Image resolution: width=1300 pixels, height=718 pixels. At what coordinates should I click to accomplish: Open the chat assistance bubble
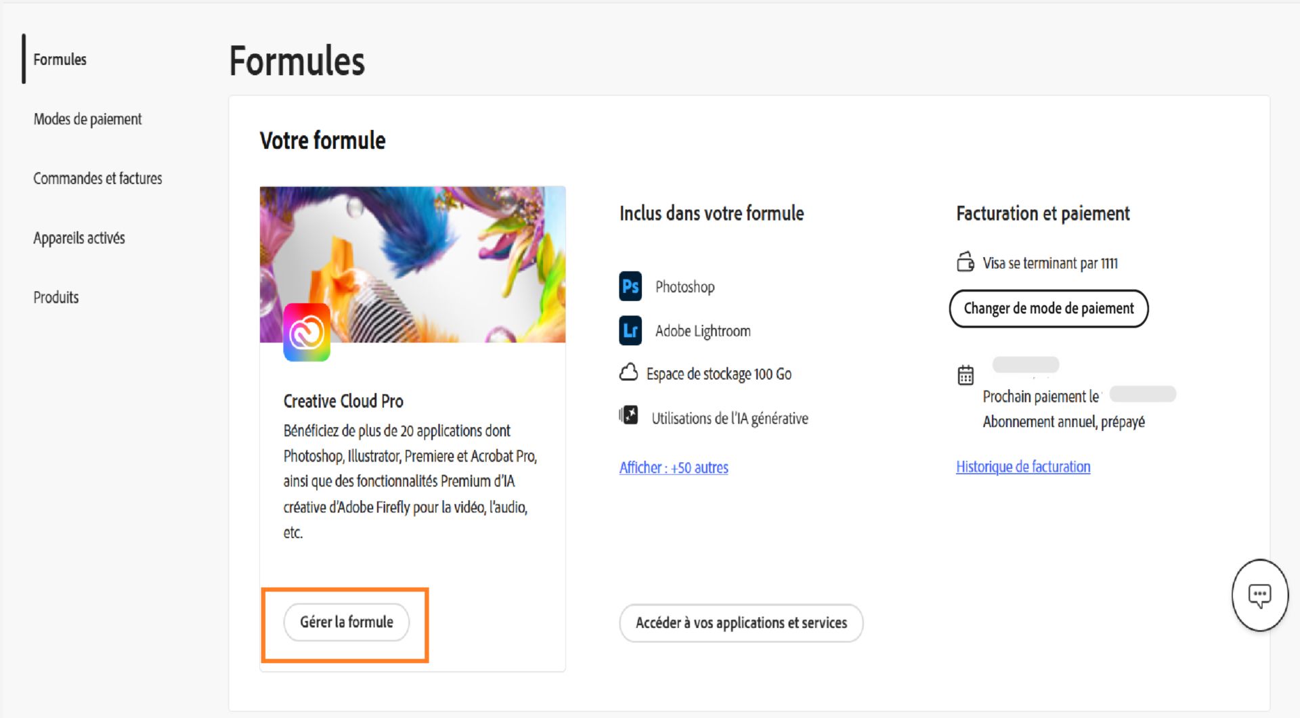pyautogui.click(x=1260, y=595)
